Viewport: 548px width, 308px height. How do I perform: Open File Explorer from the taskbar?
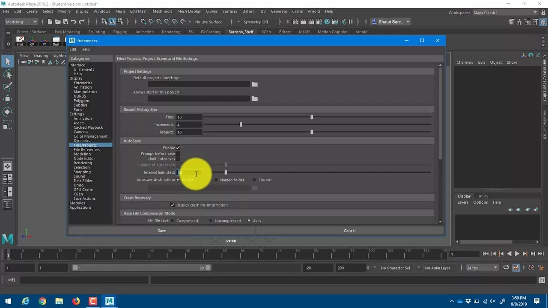[59, 301]
